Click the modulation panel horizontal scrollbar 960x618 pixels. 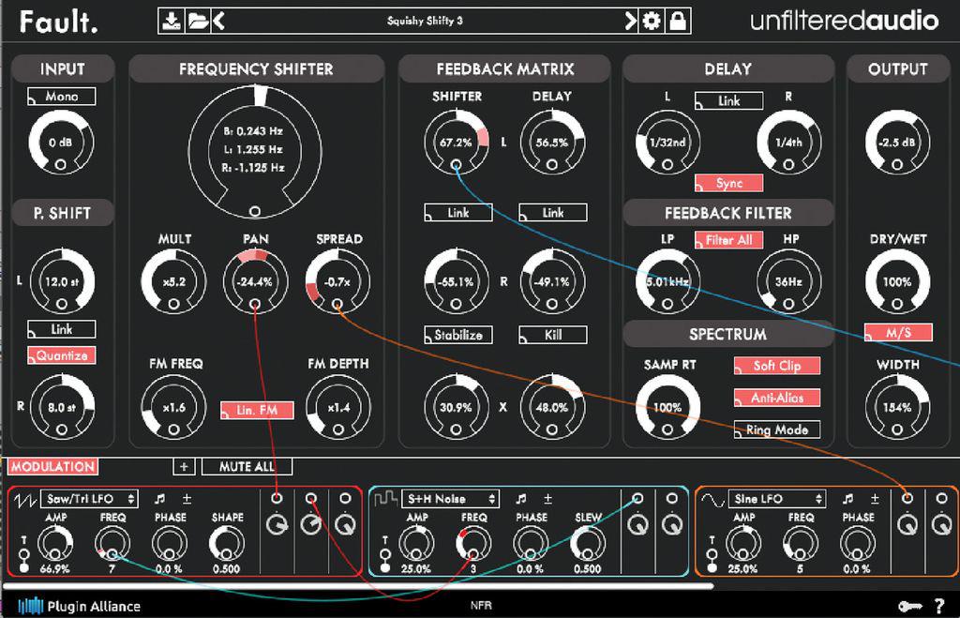(x=358, y=585)
